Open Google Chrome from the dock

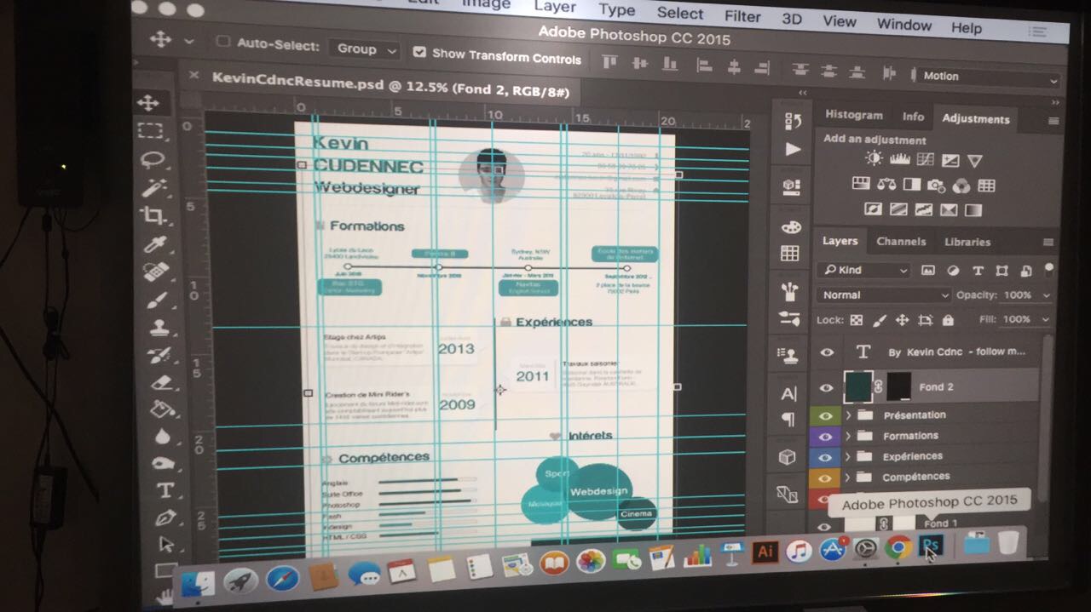(898, 547)
